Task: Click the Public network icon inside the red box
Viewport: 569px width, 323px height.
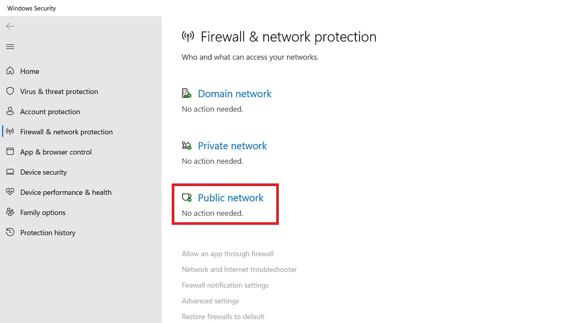Action: [187, 197]
